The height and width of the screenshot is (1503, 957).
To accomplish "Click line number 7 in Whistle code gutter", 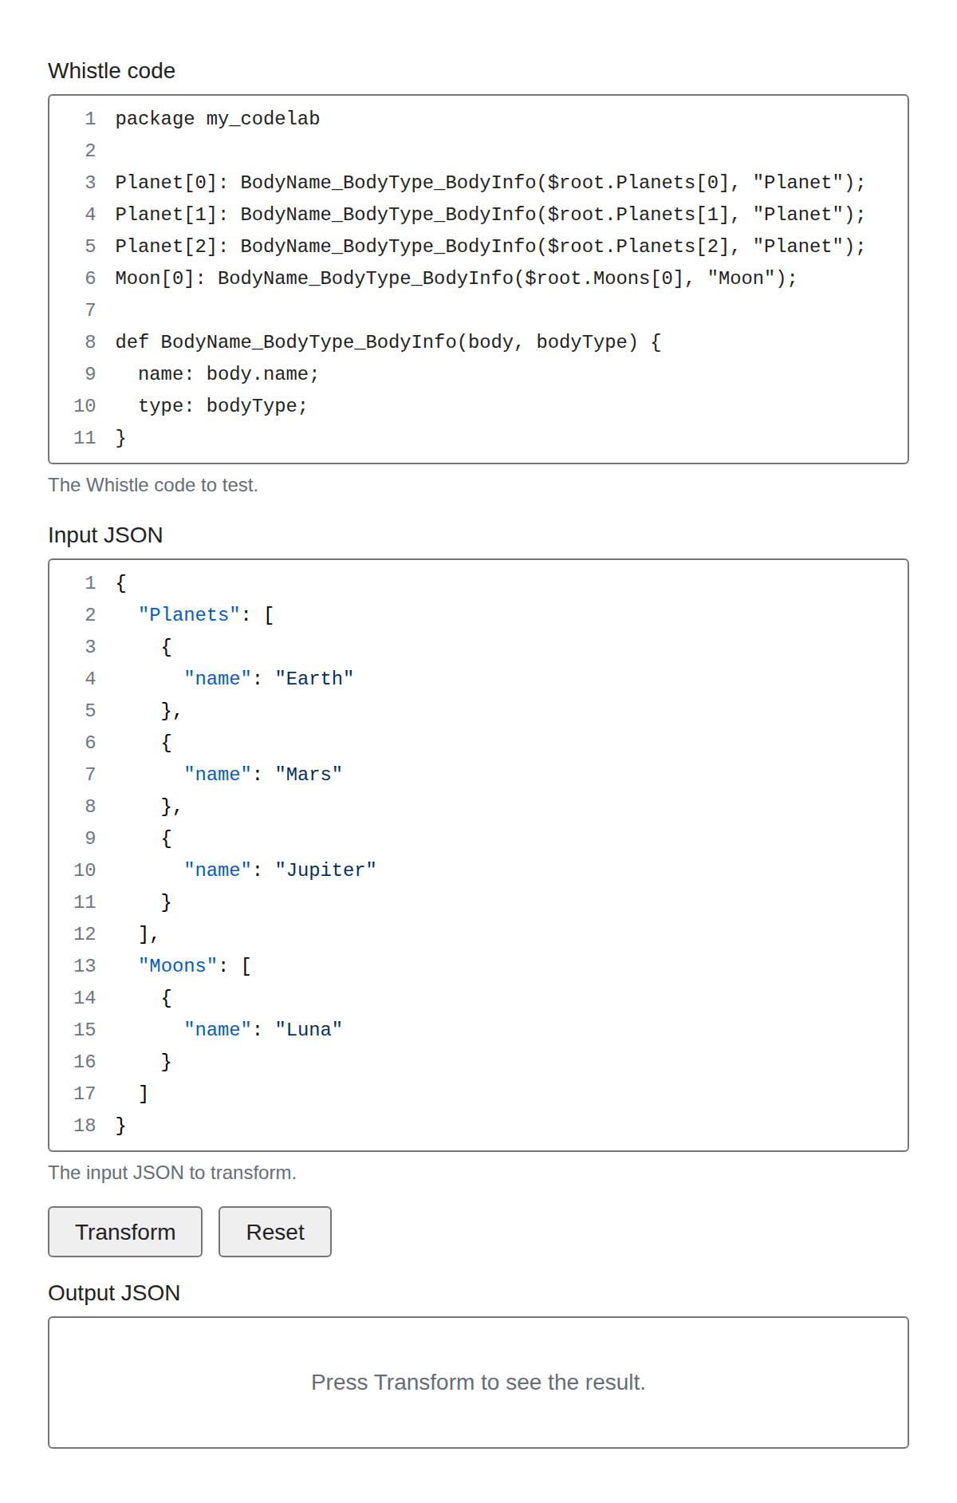I will pyautogui.click(x=90, y=310).
